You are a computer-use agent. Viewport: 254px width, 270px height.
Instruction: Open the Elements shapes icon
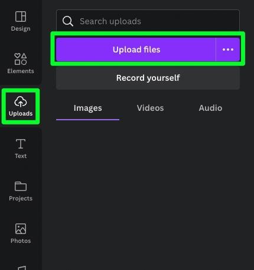click(x=21, y=59)
